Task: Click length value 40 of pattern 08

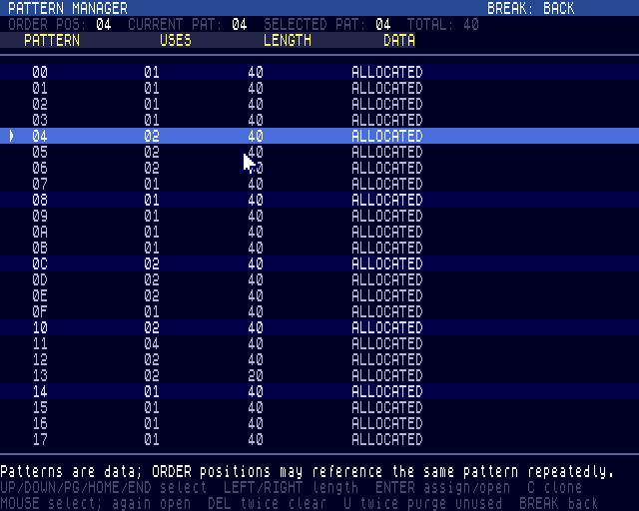Action: click(256, 200)
